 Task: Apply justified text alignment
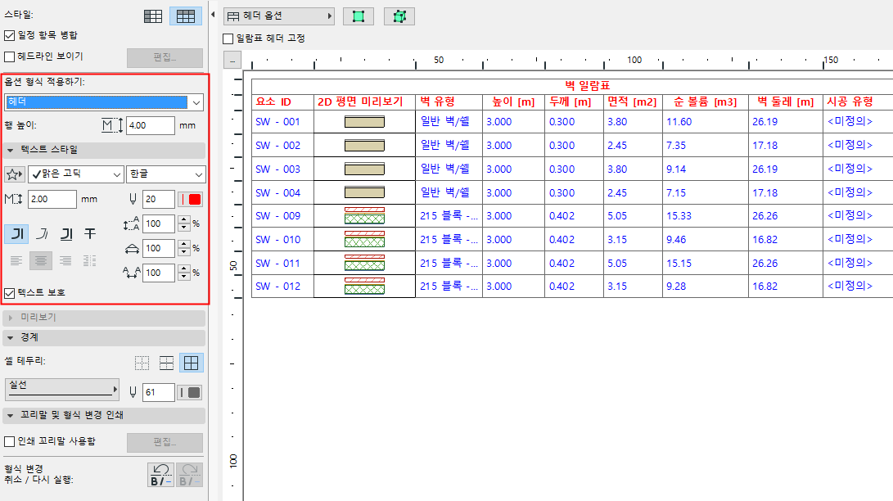point(90,261)
